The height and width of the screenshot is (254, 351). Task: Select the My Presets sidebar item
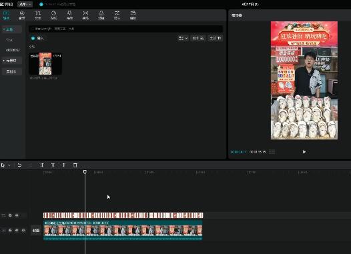pos(13,50)
